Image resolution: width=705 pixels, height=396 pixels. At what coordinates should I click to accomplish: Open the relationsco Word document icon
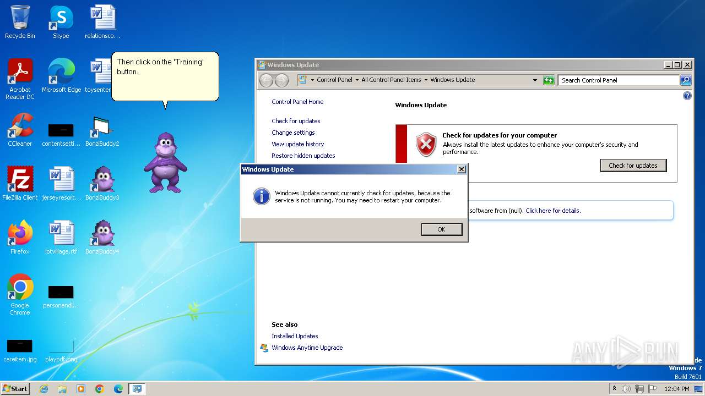click(x=102, y=22)
